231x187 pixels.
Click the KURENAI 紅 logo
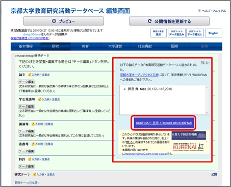pos(188,147)
